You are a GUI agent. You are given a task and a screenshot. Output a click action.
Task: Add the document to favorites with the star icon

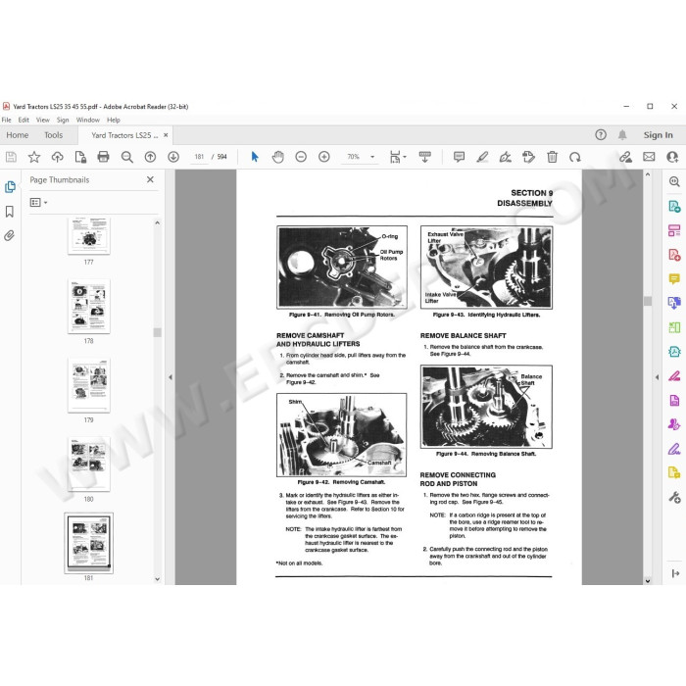pos(34,157)
